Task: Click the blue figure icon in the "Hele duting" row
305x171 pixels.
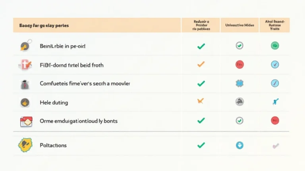Action: (x=275, y=103)
